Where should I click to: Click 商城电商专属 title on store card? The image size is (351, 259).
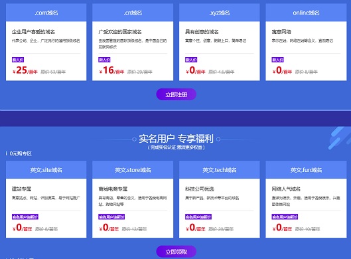tap(113, 189)
